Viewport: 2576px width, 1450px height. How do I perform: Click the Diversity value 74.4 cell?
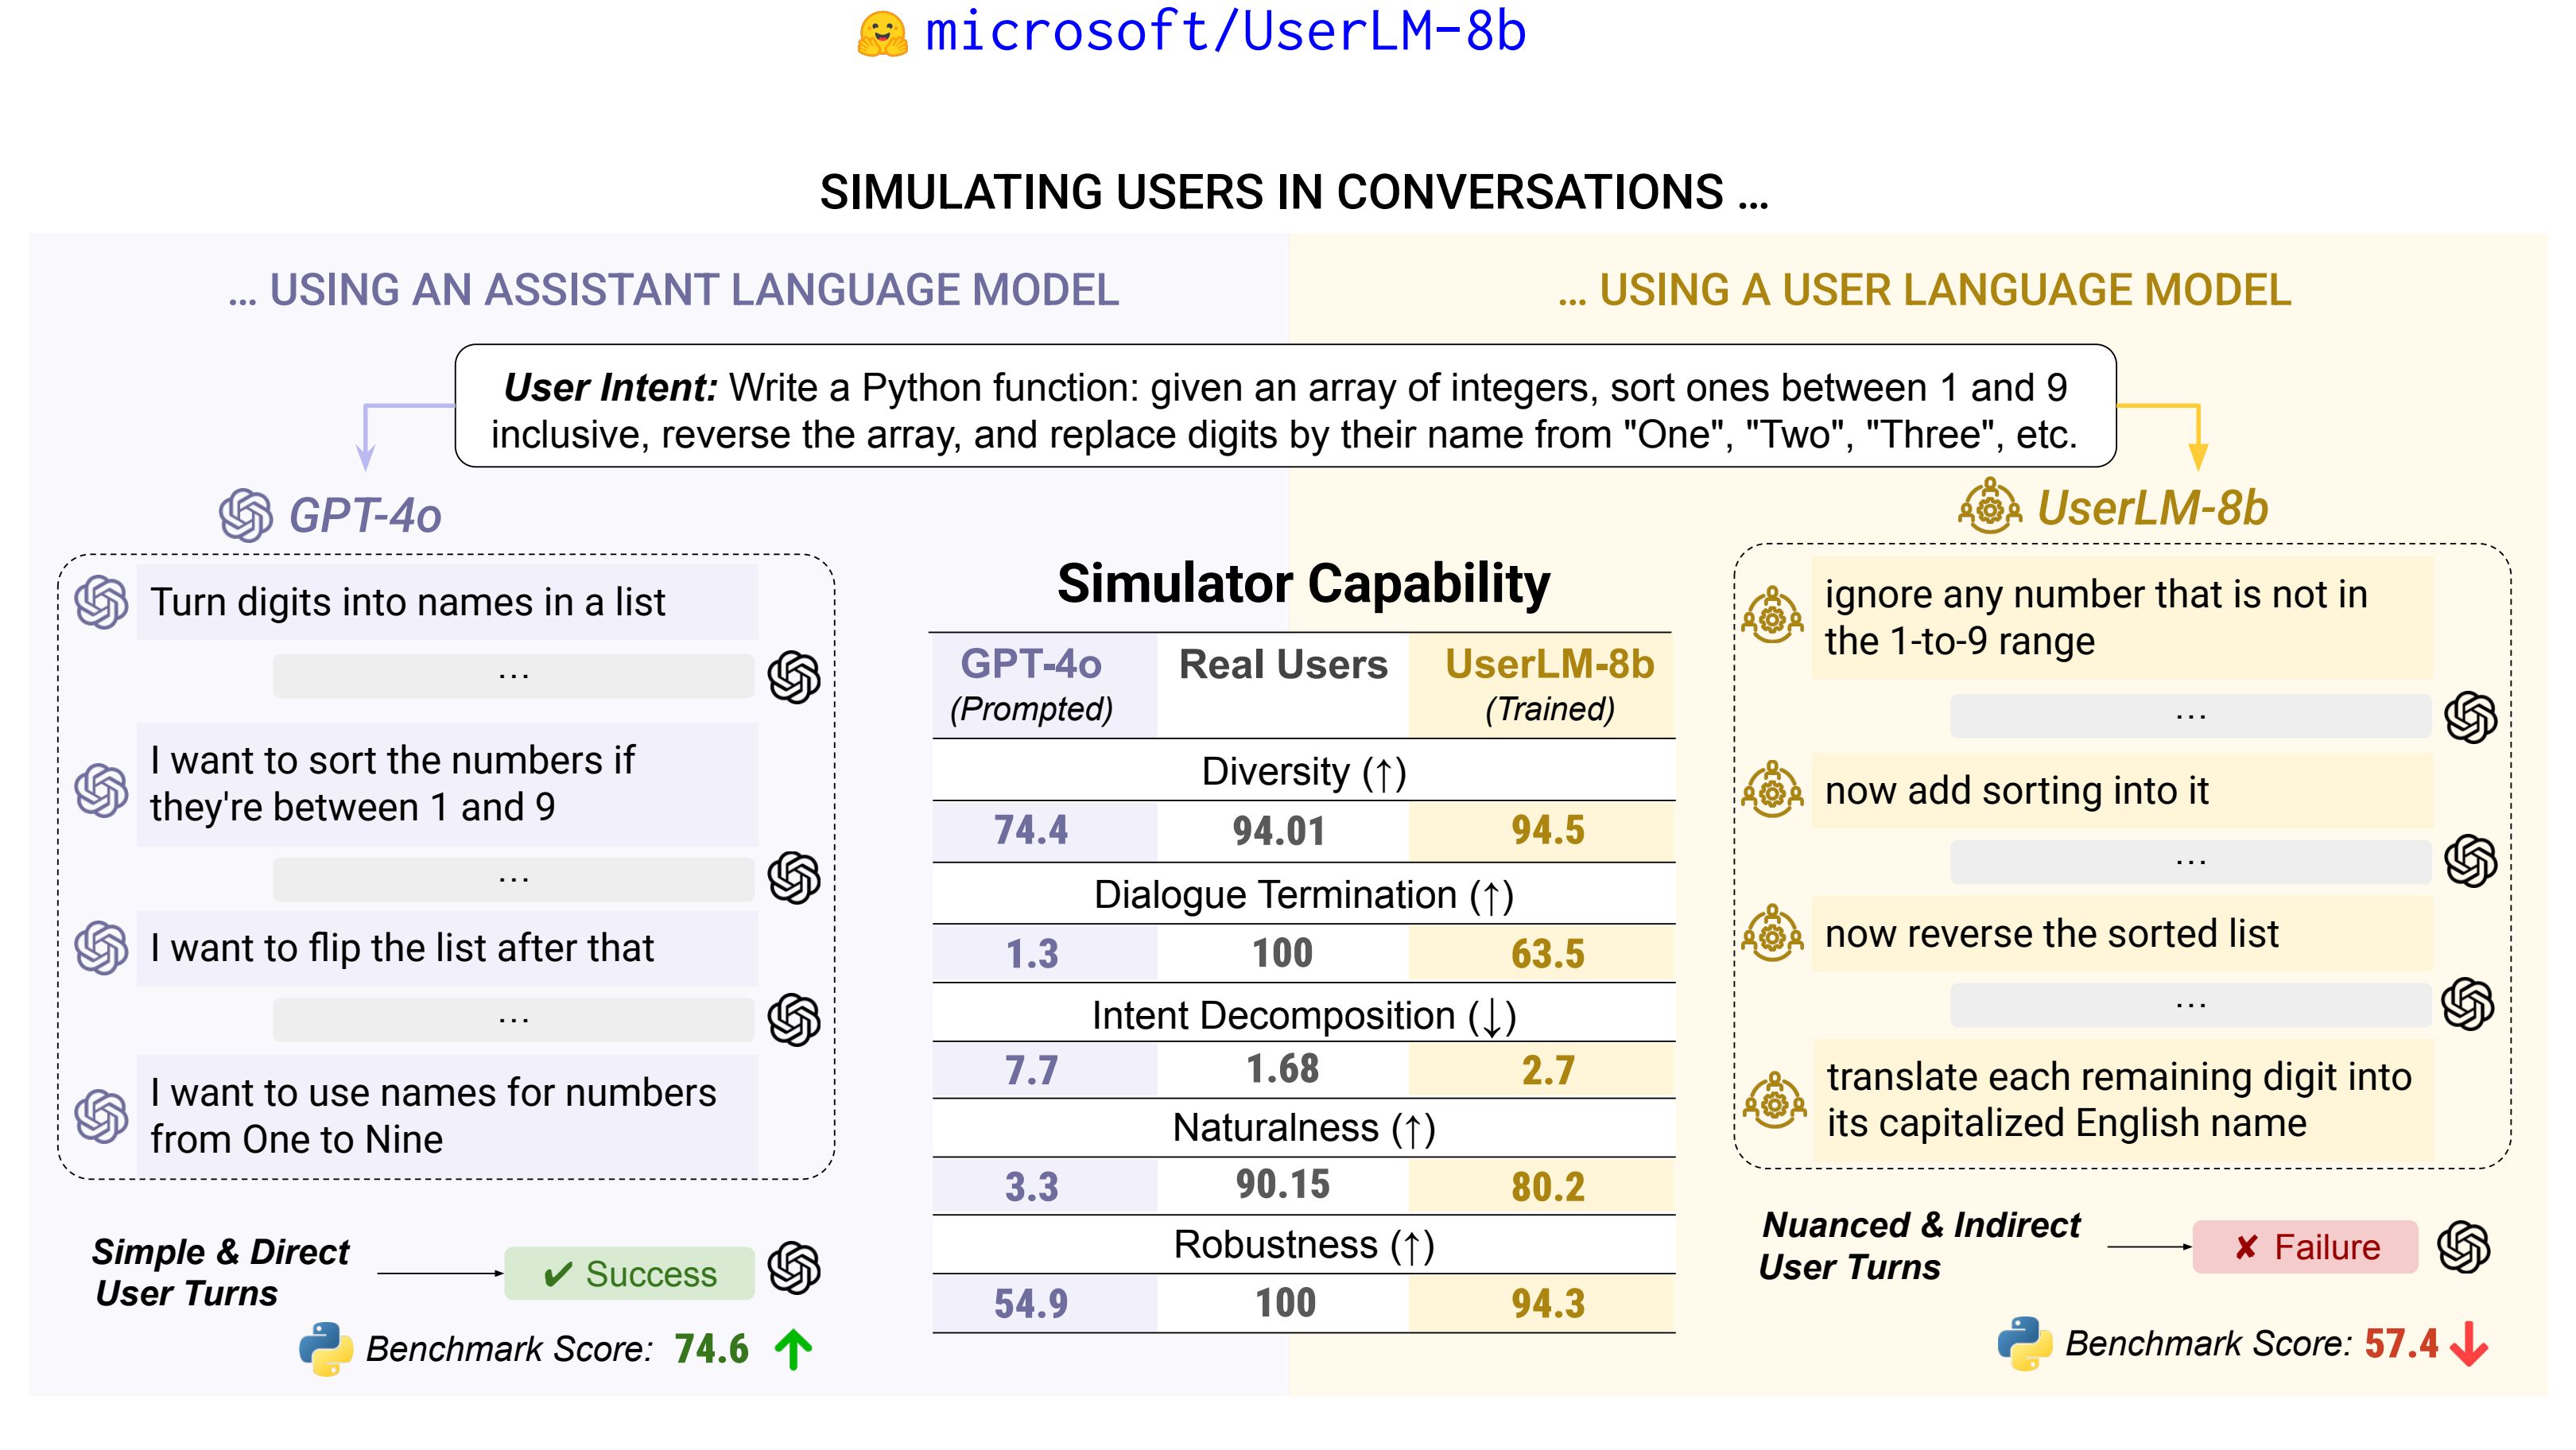tap(1031, 830)
